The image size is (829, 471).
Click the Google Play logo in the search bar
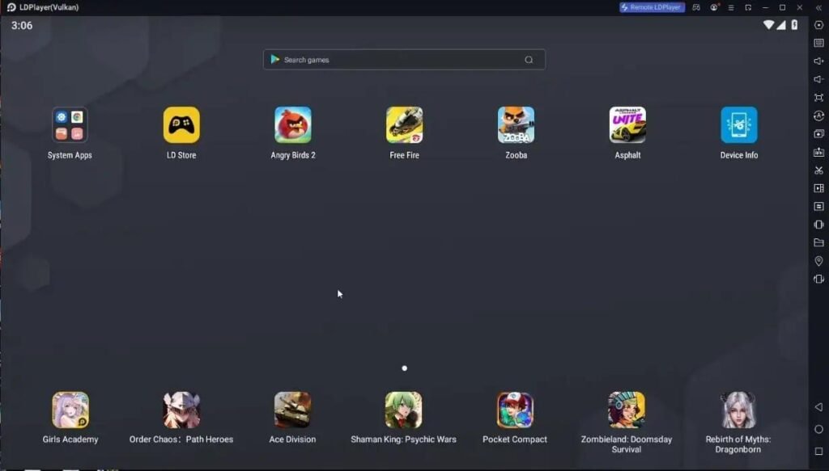coord(275,60)
